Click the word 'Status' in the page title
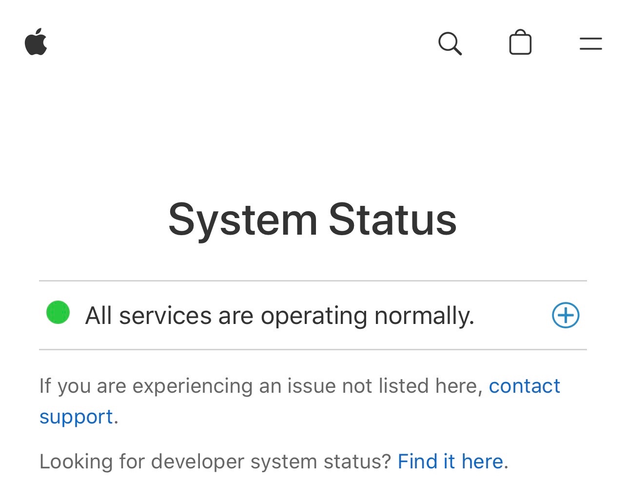The height and width of the screenshot is (504, 626). click(392, 220)
